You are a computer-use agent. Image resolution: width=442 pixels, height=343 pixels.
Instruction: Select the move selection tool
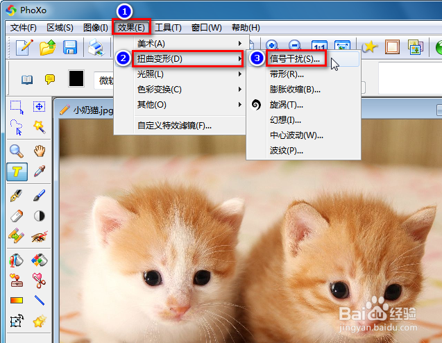pyautogui.click(x=39, y=107)
